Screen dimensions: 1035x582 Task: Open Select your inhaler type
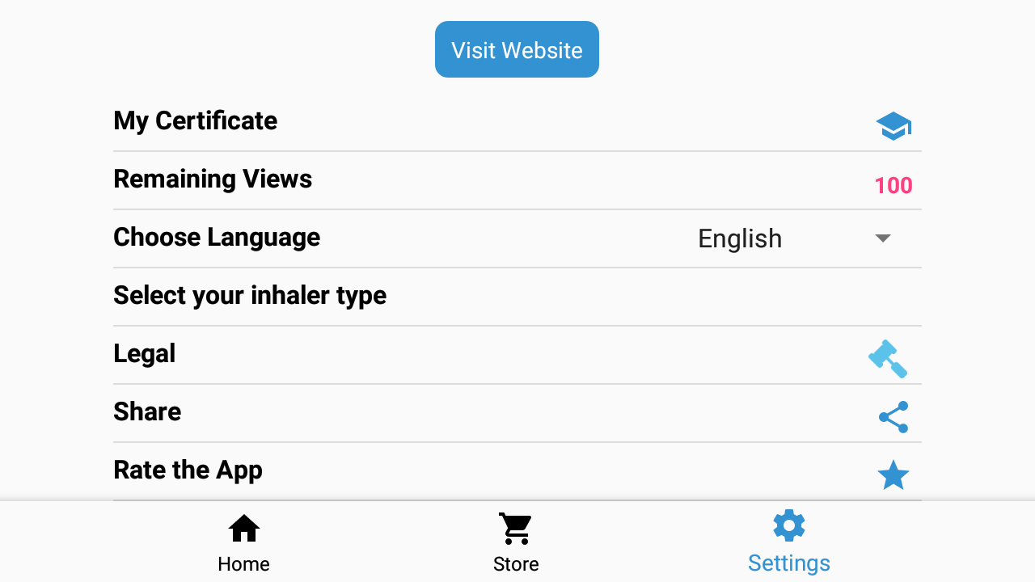250,295
